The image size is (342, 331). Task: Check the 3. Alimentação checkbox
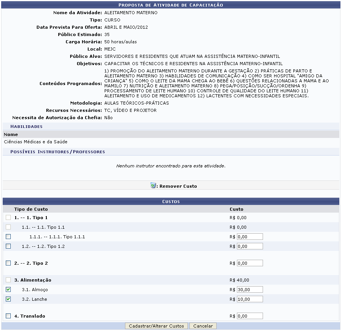tap(8, 280)
